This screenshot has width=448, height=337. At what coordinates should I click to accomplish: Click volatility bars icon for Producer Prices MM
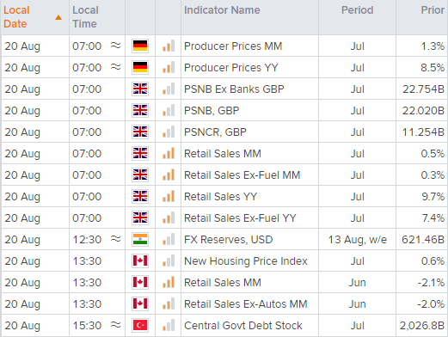(x=169, y=46)
